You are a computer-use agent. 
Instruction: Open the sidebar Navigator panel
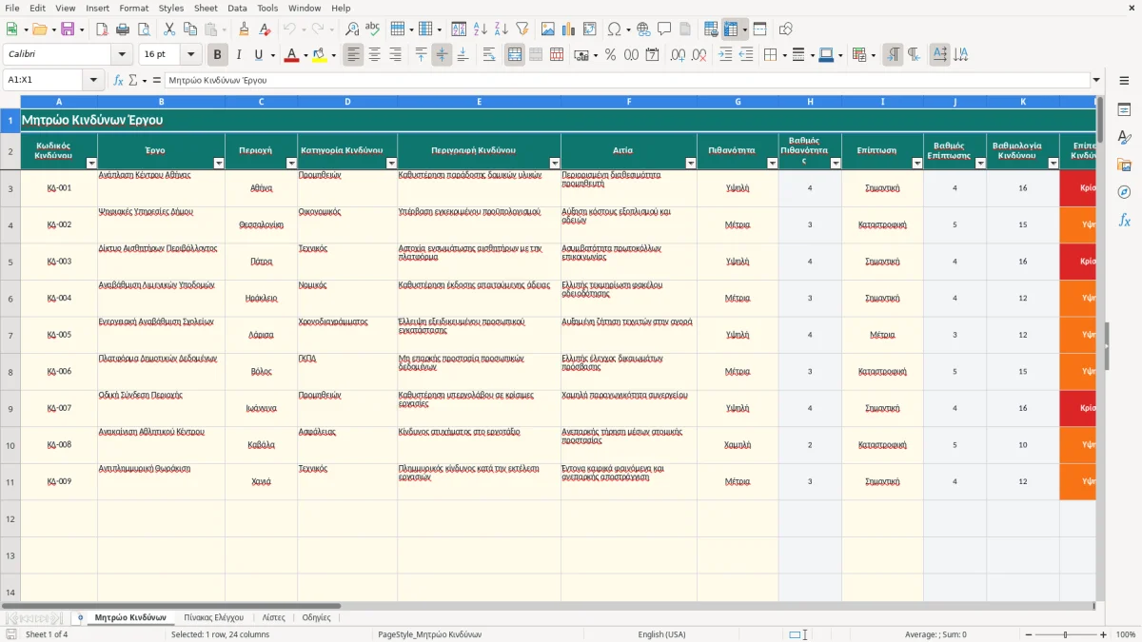(1124, 192)
